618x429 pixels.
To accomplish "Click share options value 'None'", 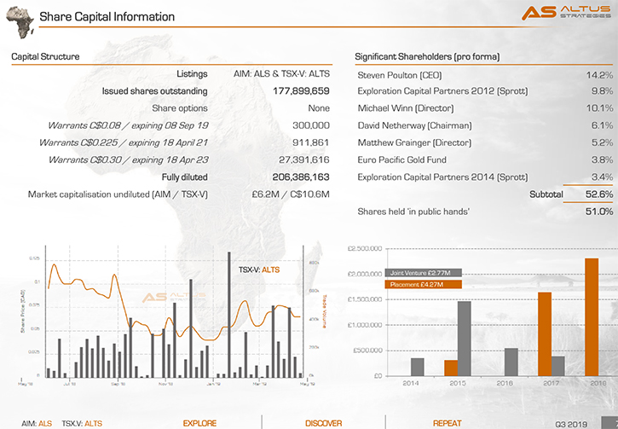I will tap(319, 108).
